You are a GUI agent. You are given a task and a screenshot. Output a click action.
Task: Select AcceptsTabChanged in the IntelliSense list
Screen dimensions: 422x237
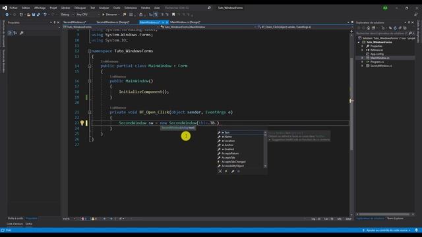pyautogui.click(x=240, y=162)
